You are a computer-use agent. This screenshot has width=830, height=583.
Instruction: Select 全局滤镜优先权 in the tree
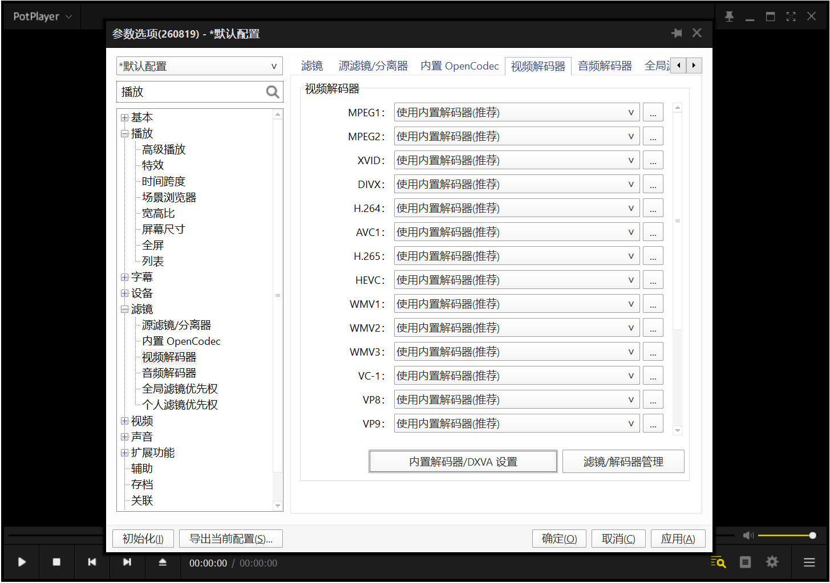[180, 389]
